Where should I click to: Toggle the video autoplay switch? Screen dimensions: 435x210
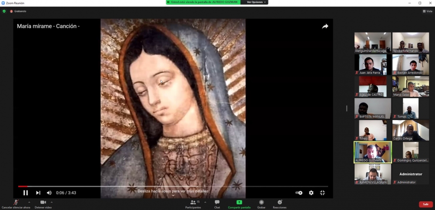pyautogui.click(x=299, y=193)
